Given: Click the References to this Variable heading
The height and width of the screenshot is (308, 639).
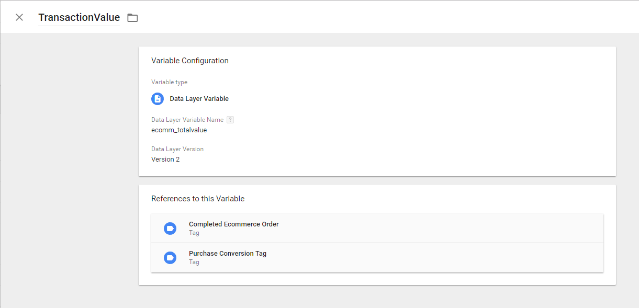Looking at the screenshot, I should (198, 199).
